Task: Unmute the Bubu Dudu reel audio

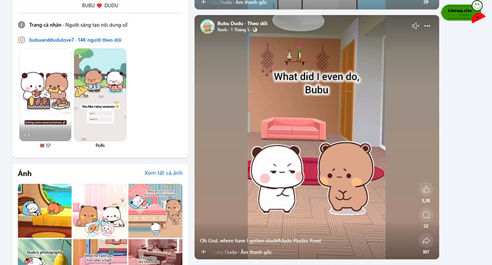Action: tap(416, 26)
